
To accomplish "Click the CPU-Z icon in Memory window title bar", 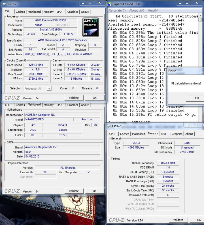I will [109, 126].
